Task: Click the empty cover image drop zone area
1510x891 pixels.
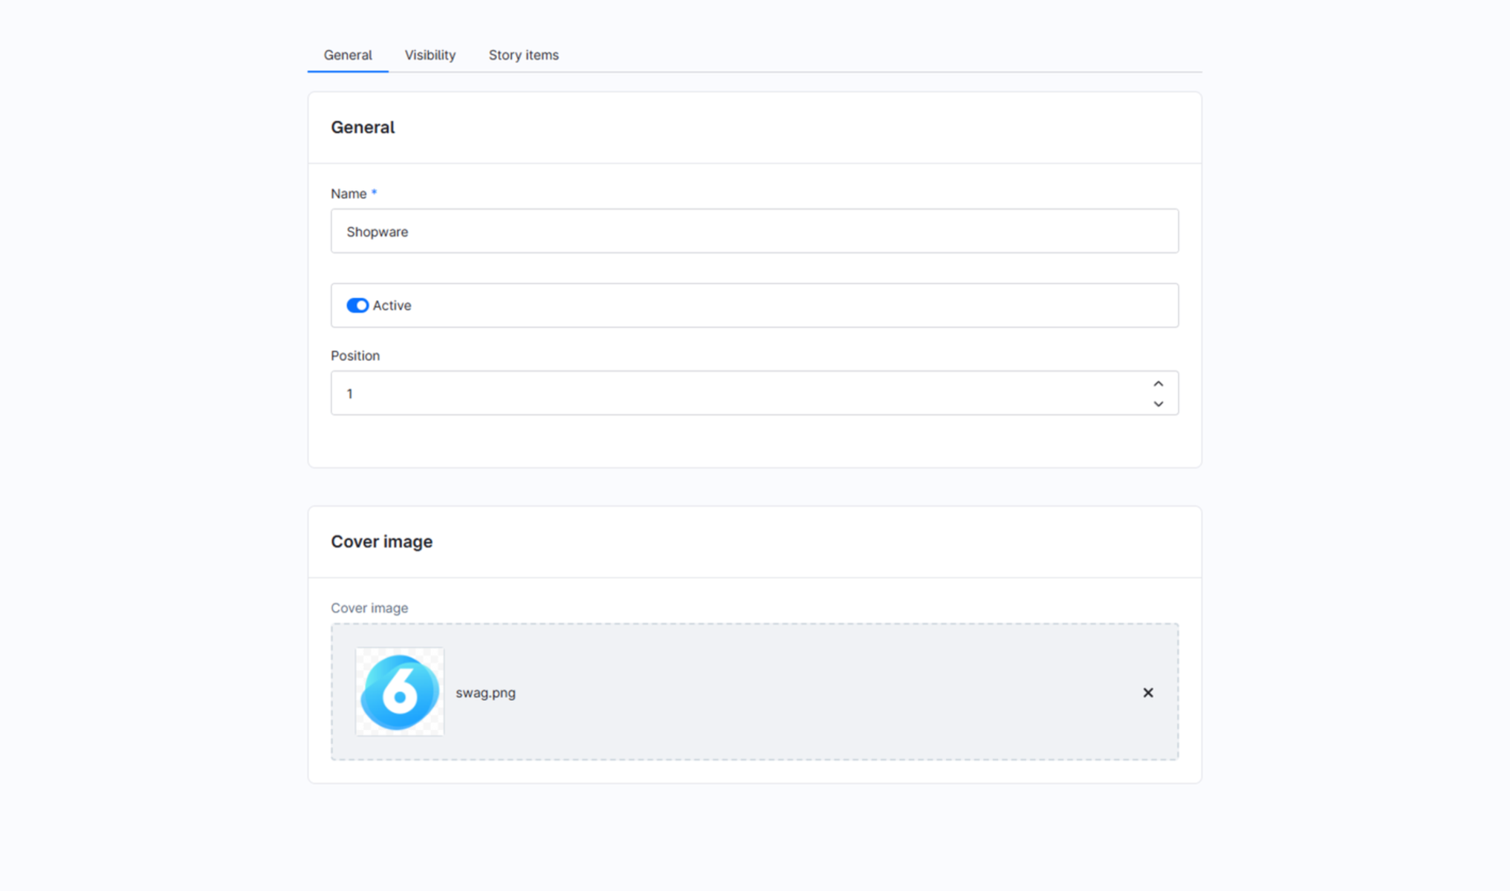Action: point(817,692)
